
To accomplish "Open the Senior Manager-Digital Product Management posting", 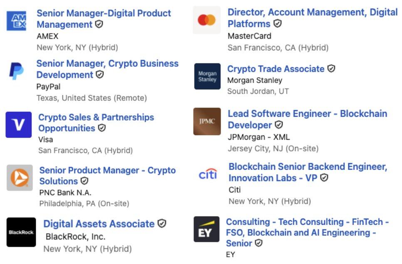I will click(104, 19).
